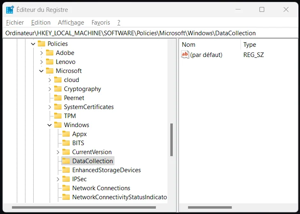Screen dimensions: 300x214
Task: Select the TPM key label
Action: click(x=70, y=116)
